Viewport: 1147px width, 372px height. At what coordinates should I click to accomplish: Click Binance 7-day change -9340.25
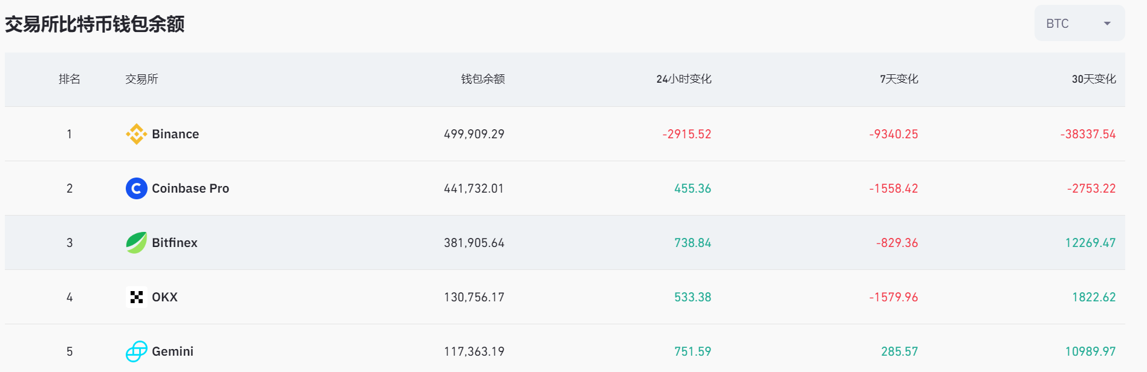[894, 134]
